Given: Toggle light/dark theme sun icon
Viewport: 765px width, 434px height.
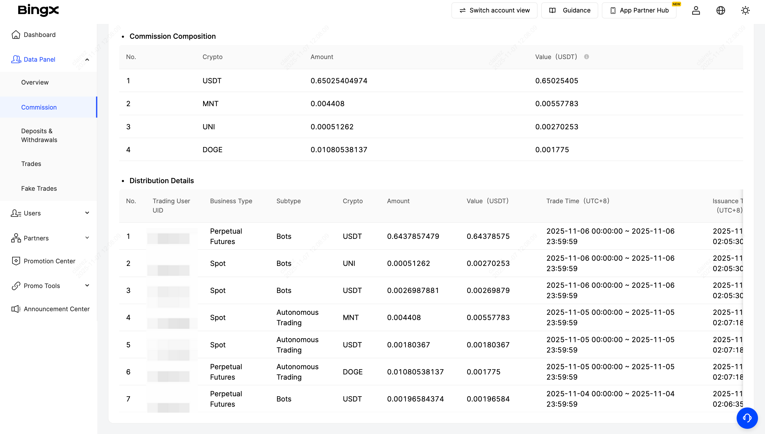Looking at the screenshot, I should pyautogui.click(x=745, y=10).
